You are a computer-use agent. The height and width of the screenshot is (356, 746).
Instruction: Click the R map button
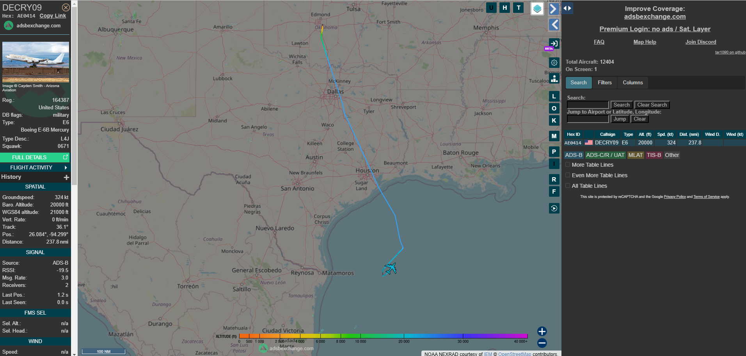[554, 179]
